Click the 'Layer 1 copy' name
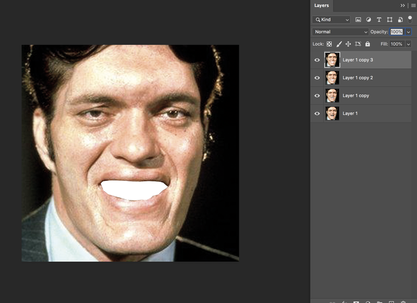Viewport: 417px width, 303px height. point(356,96)
